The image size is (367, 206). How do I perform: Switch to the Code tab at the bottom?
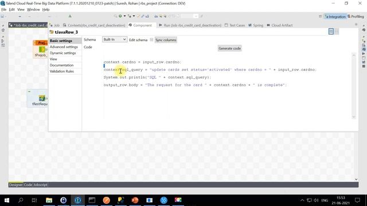28,185
